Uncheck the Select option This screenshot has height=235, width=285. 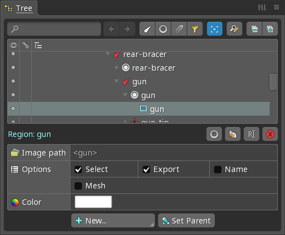pyautogui.click(x=79, y=169)
